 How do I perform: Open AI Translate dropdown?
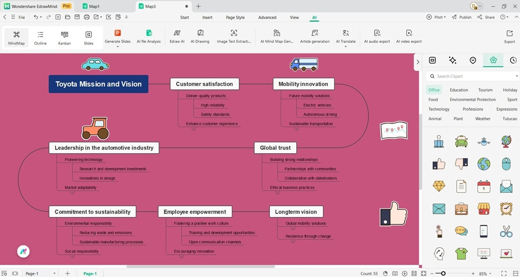(x=346, y=47)
